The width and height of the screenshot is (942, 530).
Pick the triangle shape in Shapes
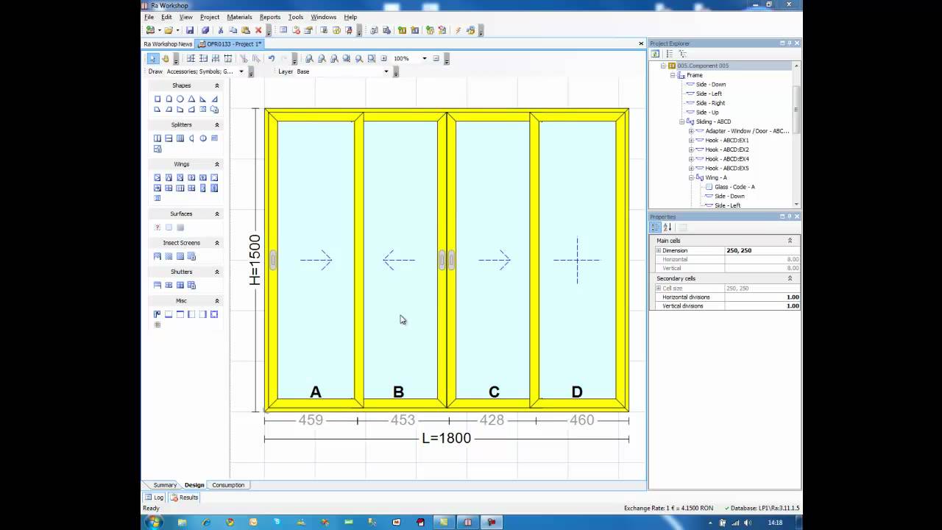(191, 99)
